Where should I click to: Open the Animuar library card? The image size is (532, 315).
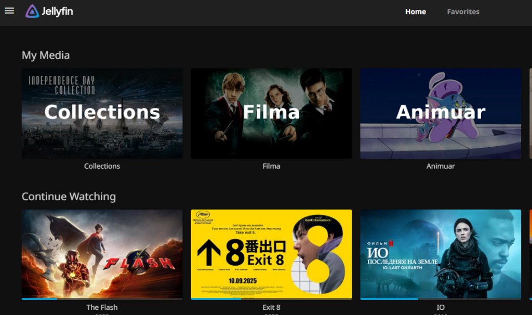coord(441,113)
